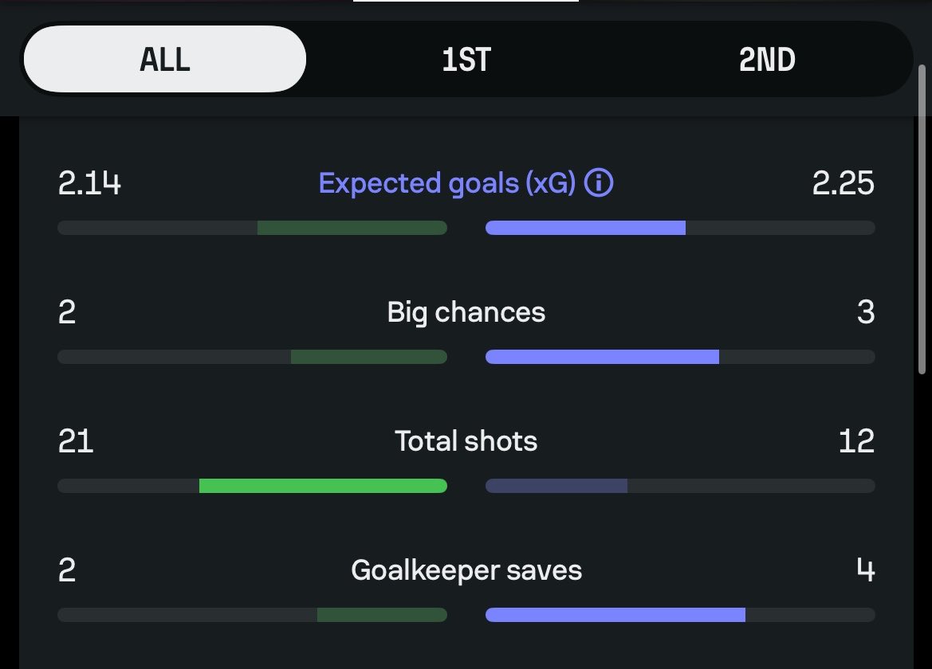Screen dimensions: 932x669
Task: Click the home xG value 2.14
Action: click(89, 183)
